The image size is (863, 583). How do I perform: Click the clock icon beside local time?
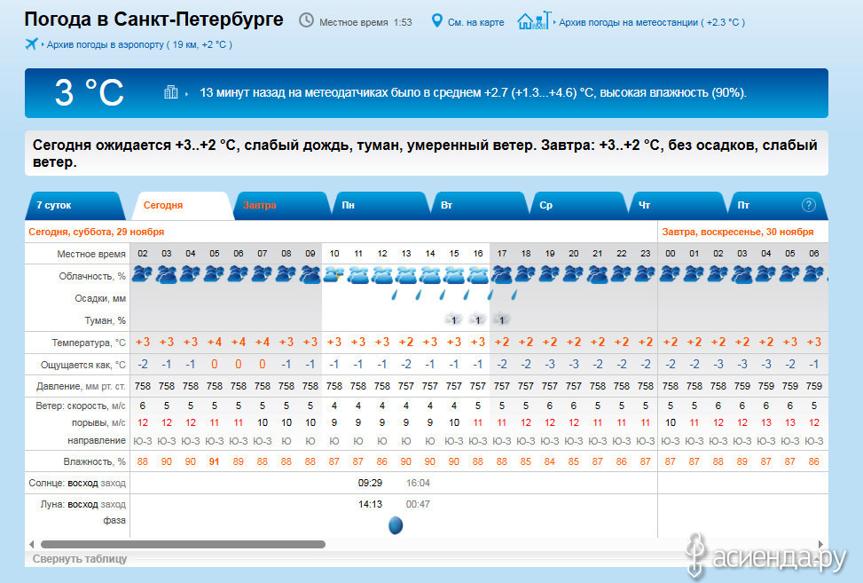(306, 20)
